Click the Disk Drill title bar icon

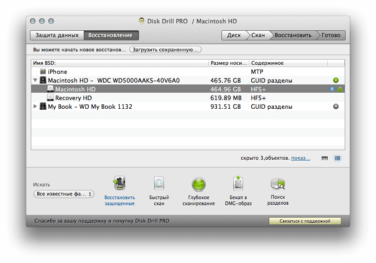pyautogui.click(x=142, y=21)
